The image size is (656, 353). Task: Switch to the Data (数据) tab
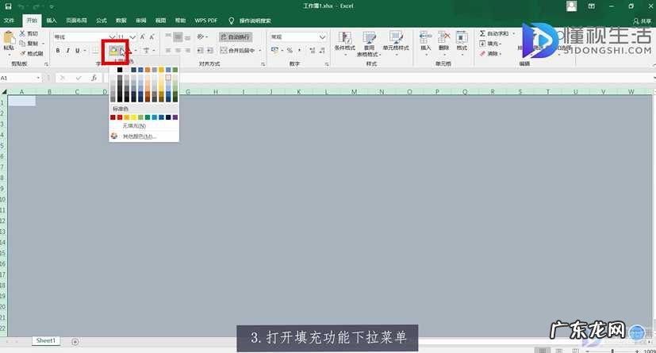click(x=121, y=21)
